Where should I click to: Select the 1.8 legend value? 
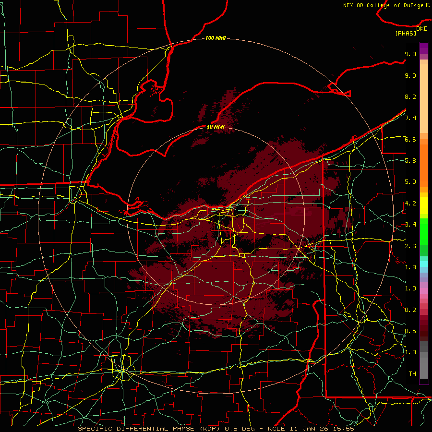(x=410, y=267)
